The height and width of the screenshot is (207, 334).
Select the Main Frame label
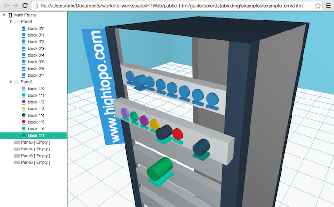[x=25, y=15]
